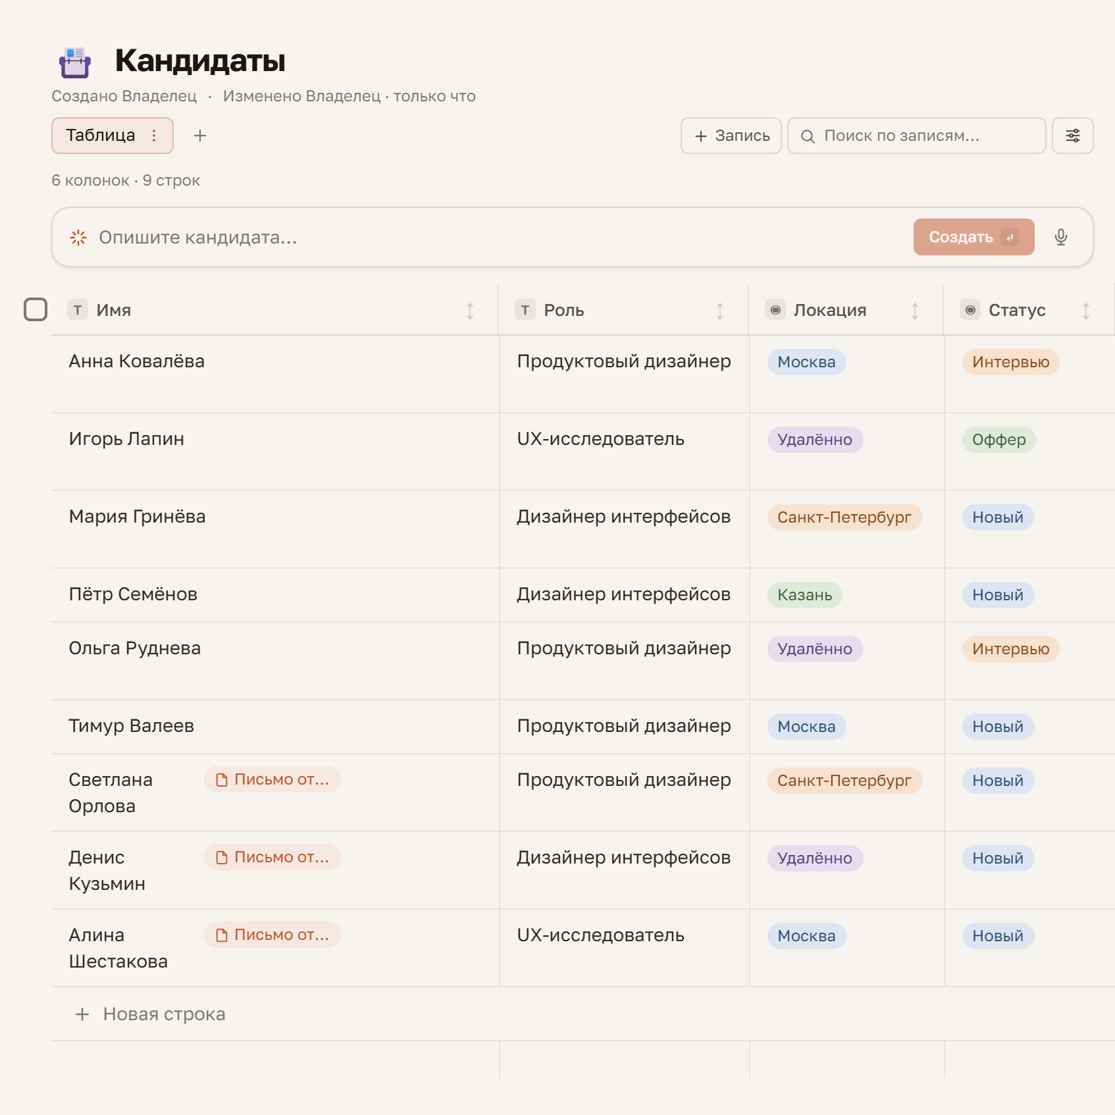Image resolution: width=1115 pixels, height=1115 pixels.
Task: Toggle the select-all rows checkbox
Action: tap(36, 309)
